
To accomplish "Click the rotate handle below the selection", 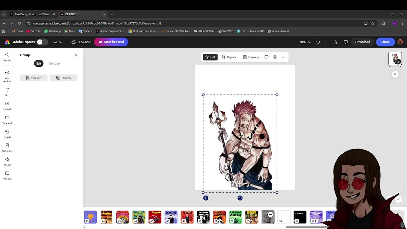I will pos(240,198).
